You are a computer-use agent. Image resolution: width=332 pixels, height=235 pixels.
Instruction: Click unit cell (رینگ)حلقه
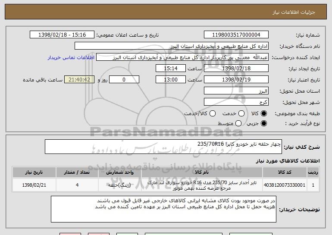coord(119,185)
